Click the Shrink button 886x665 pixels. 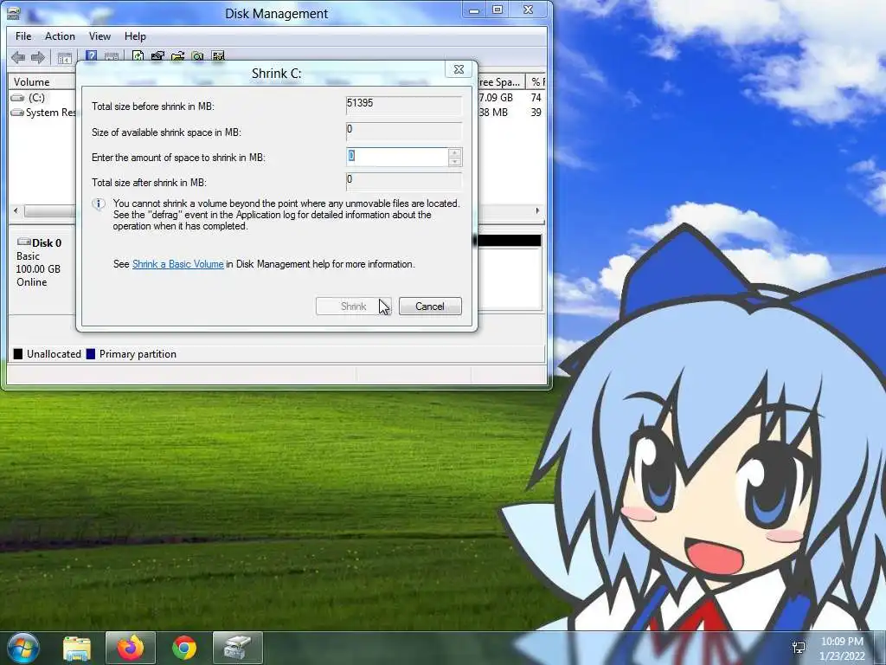pyautogui.click(x=353, y=307)
